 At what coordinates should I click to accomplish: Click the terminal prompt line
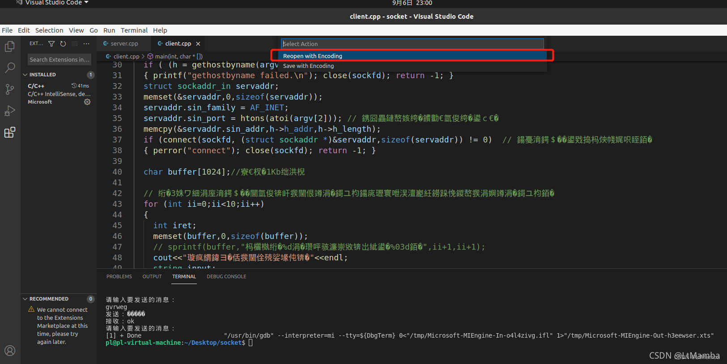click(x=179, y=343)
